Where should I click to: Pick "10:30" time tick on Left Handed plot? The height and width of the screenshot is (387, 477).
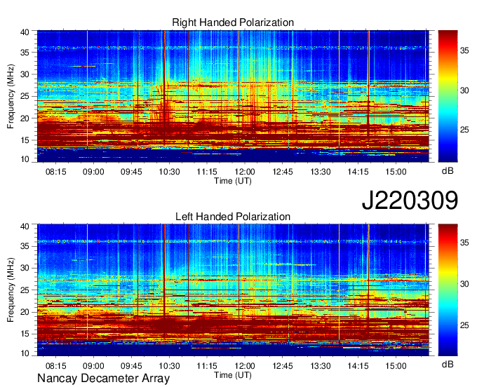(x=169, y=366)
